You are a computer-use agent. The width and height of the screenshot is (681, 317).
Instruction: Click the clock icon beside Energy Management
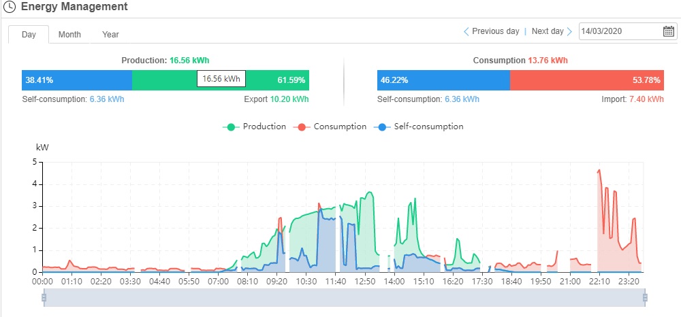tap(11, 7)
